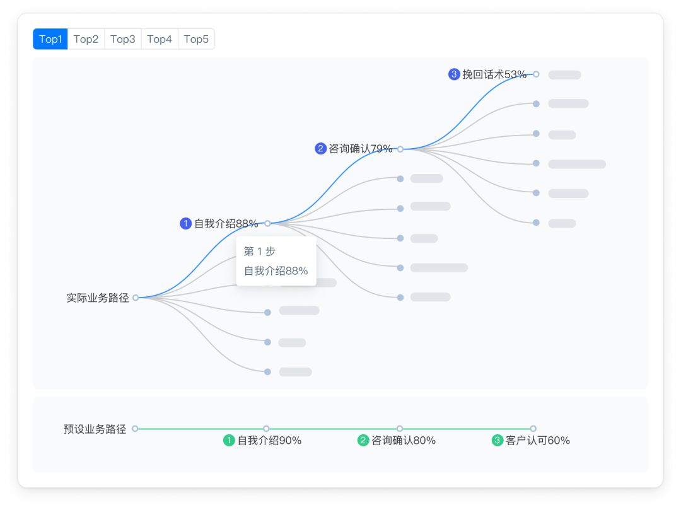The width and height of the screenshot is (681, 510).
Task: Click the 预设业务路径 label
Action: (95, 429)
